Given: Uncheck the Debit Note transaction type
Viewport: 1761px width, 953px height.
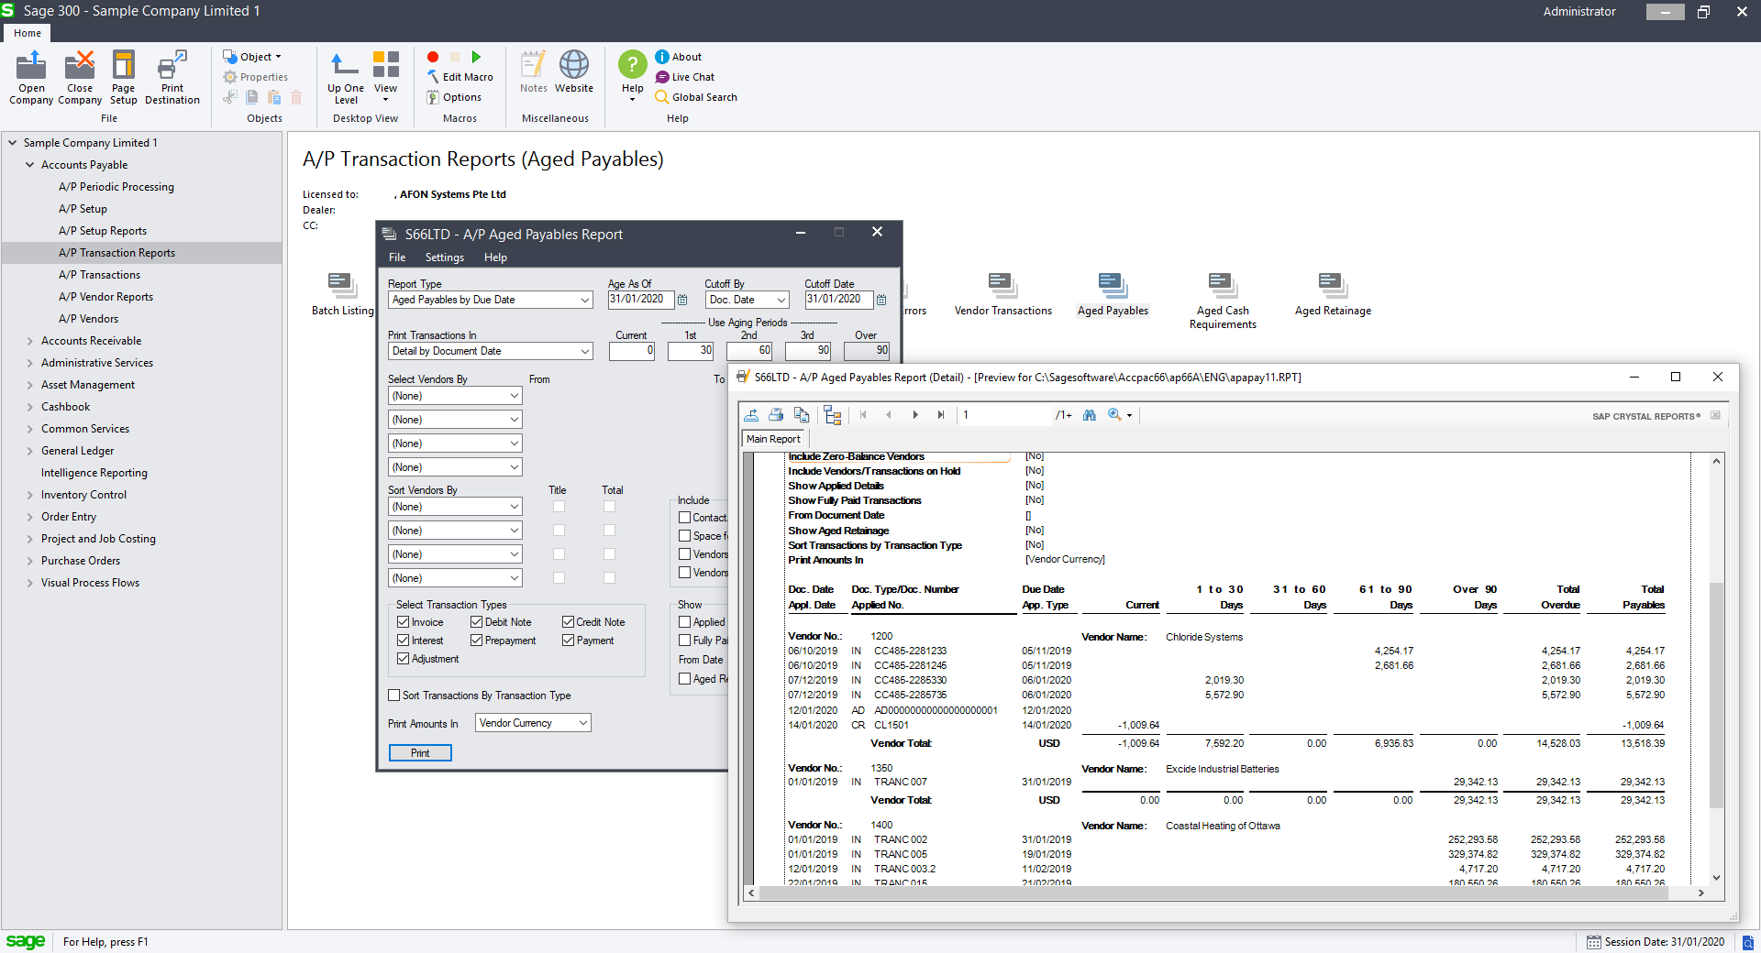Looking at the screenshot, I should tap(477, 622).
